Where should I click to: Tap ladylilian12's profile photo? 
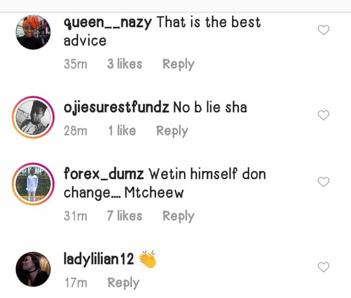(x=33, y=269)
